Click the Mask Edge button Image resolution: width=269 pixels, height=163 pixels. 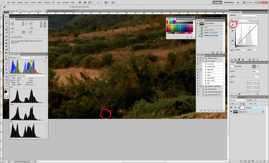(253, 82)
